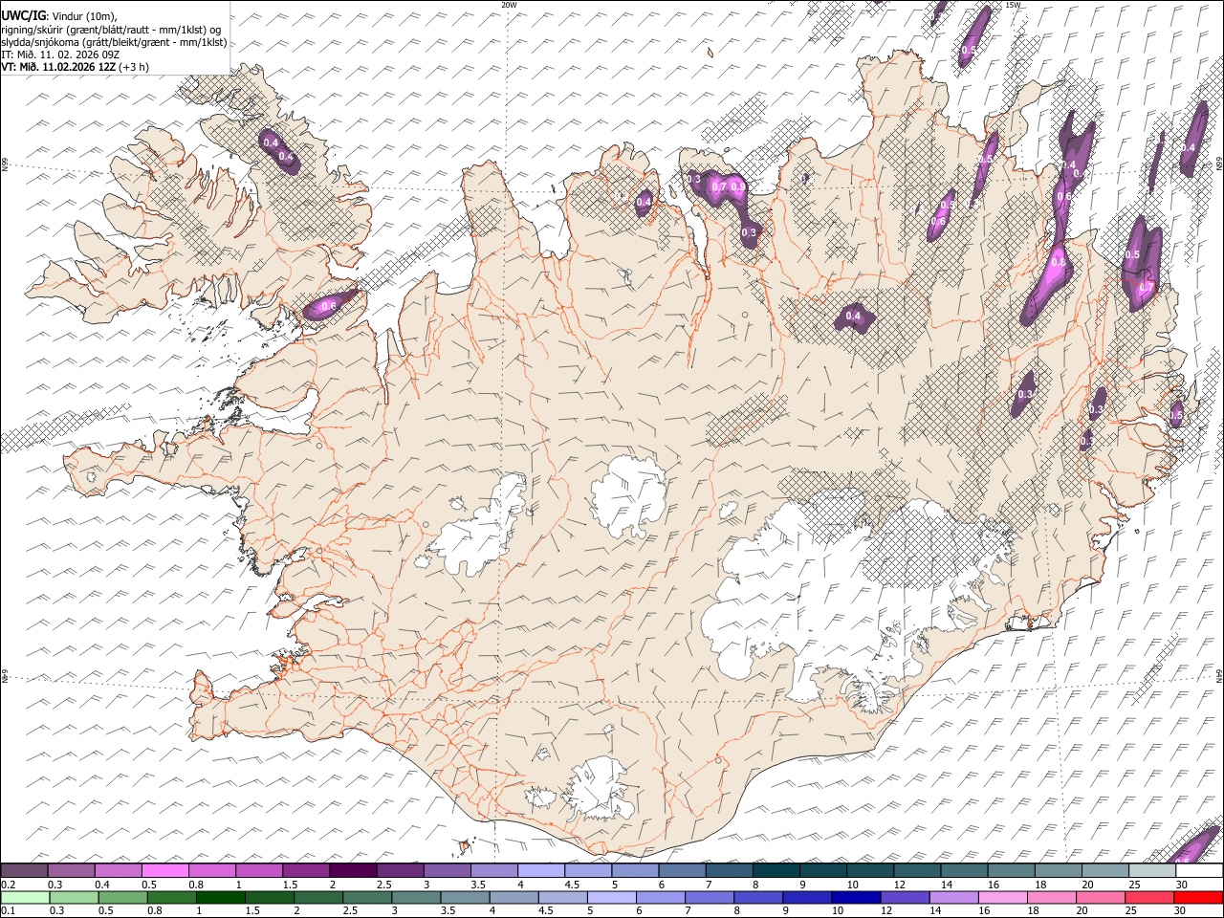Image resolution: width=1224 pixels, height=918 pixels.
Task: Click the 'slydda/snjókoma (grátt/bleikt/grænt' description line
Action: coord(114,42)
